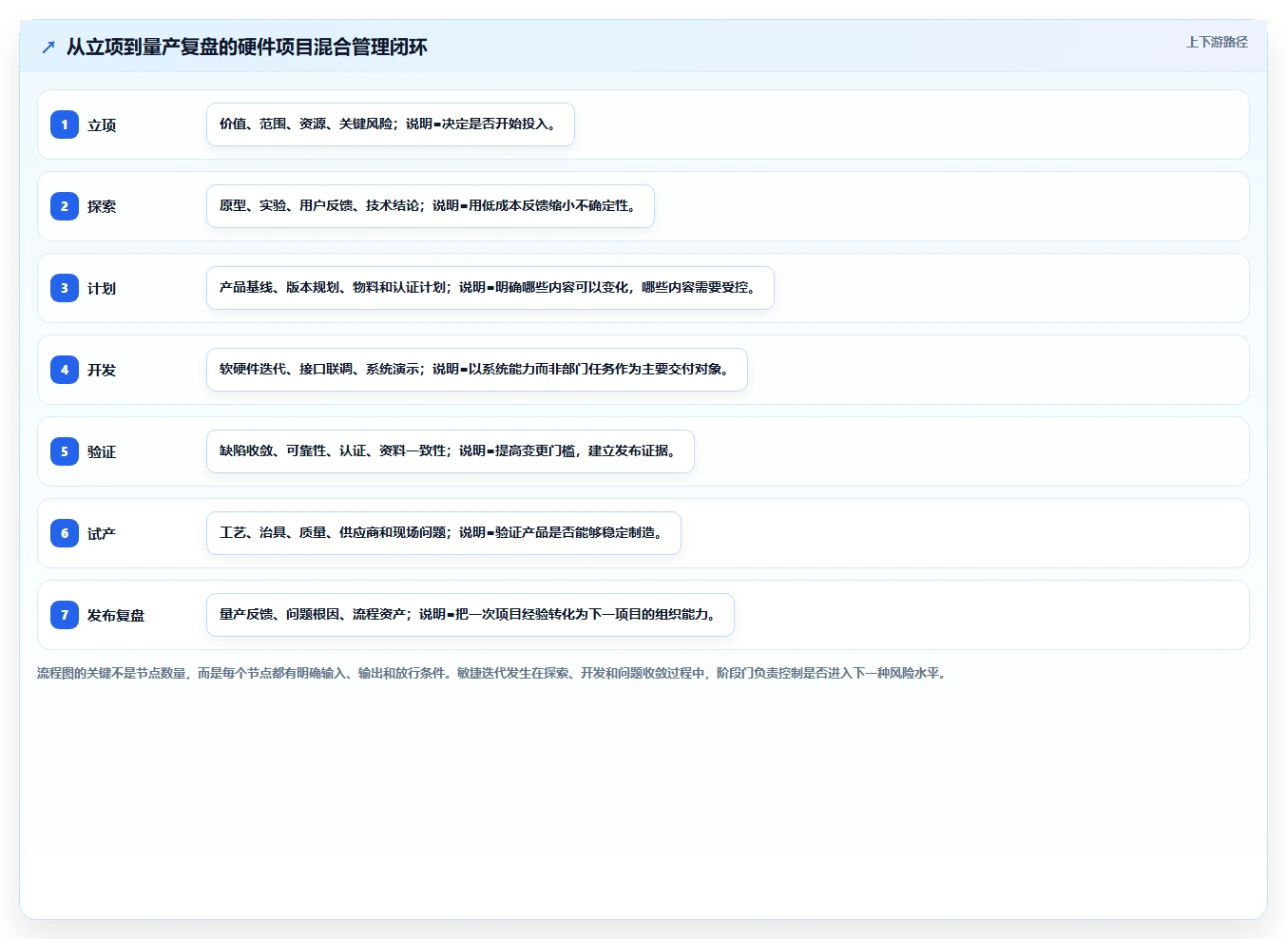Select step number 6 badge
This screenshot has width=1287, height=939.
click(65, 533)
